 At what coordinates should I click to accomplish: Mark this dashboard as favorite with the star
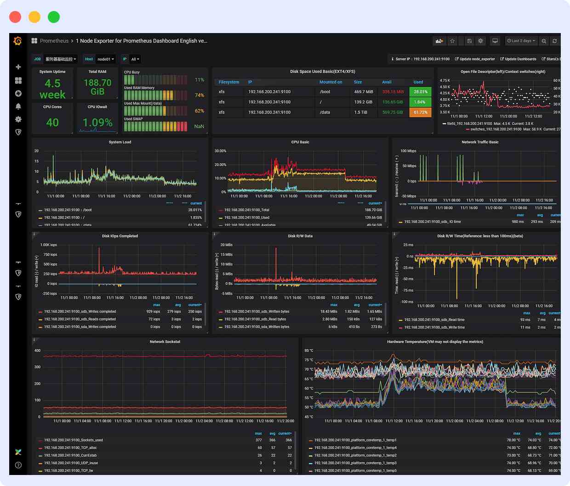click(x=452, y=41)
